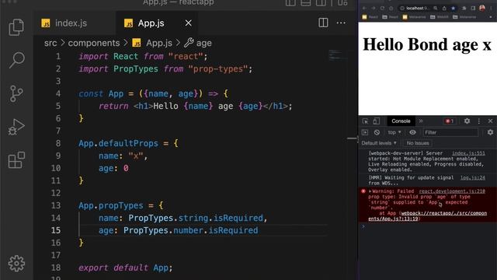The height and width of the screenshot is (280, 497).
Task: Open browser Extensions puzzle icon
Action: click(464, 9)
